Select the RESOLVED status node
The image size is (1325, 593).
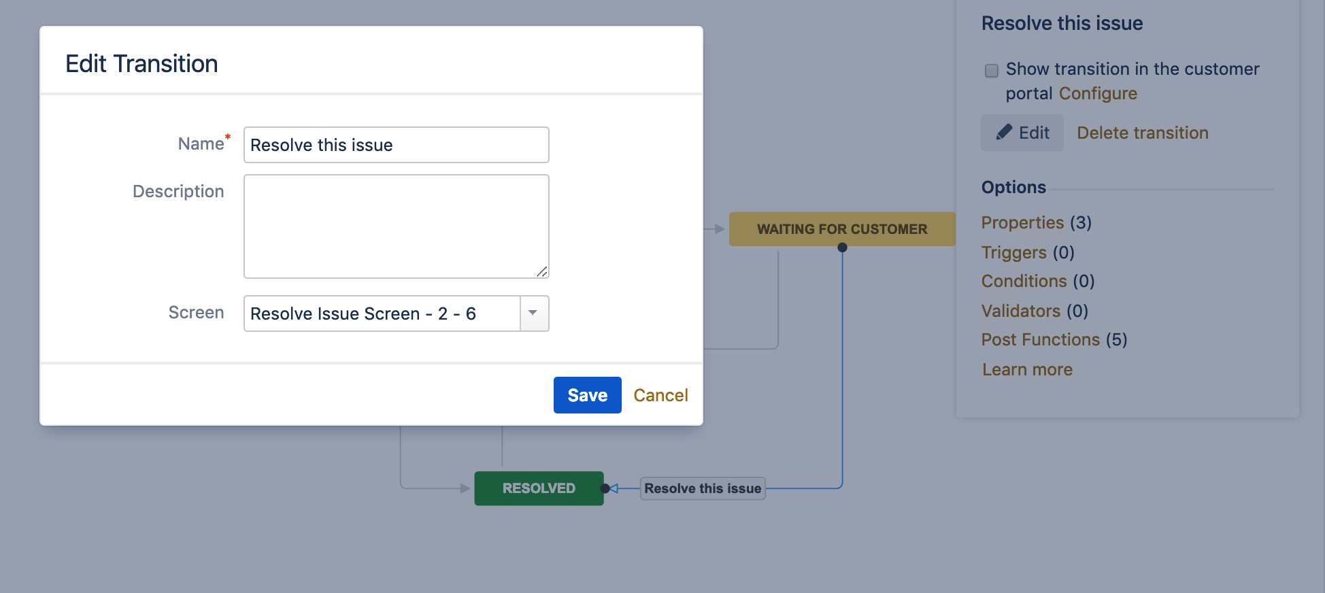(x=539, y=488)
